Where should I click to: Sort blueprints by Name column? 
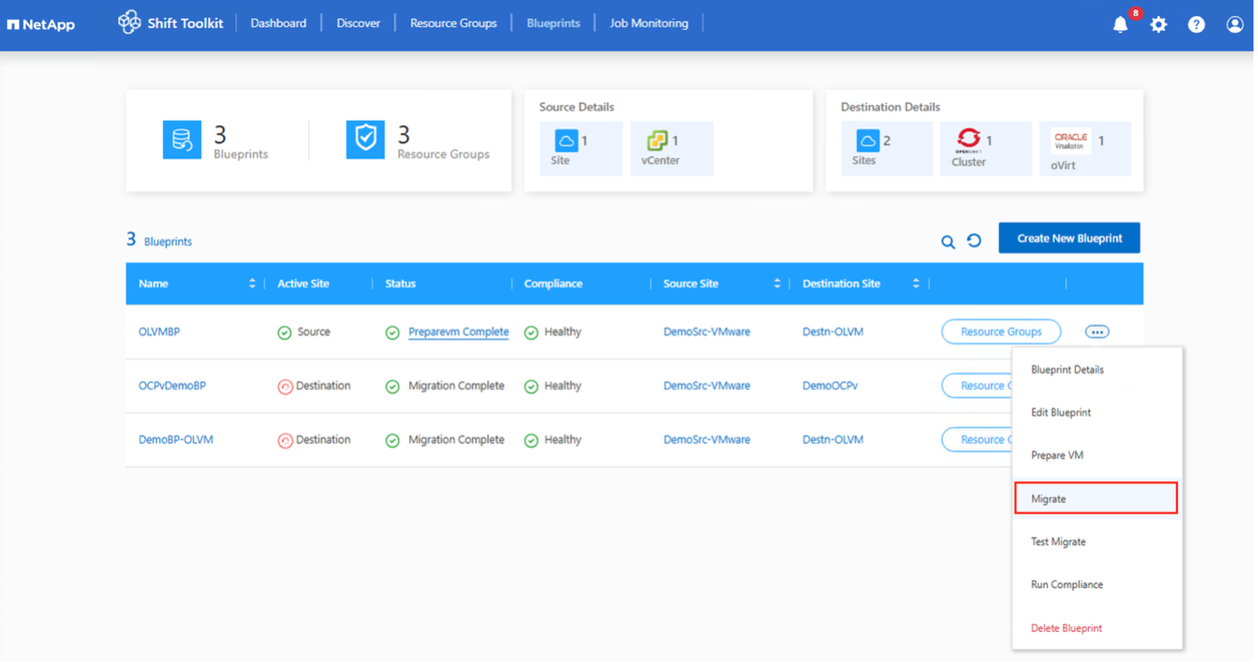(x=252, y=284)
